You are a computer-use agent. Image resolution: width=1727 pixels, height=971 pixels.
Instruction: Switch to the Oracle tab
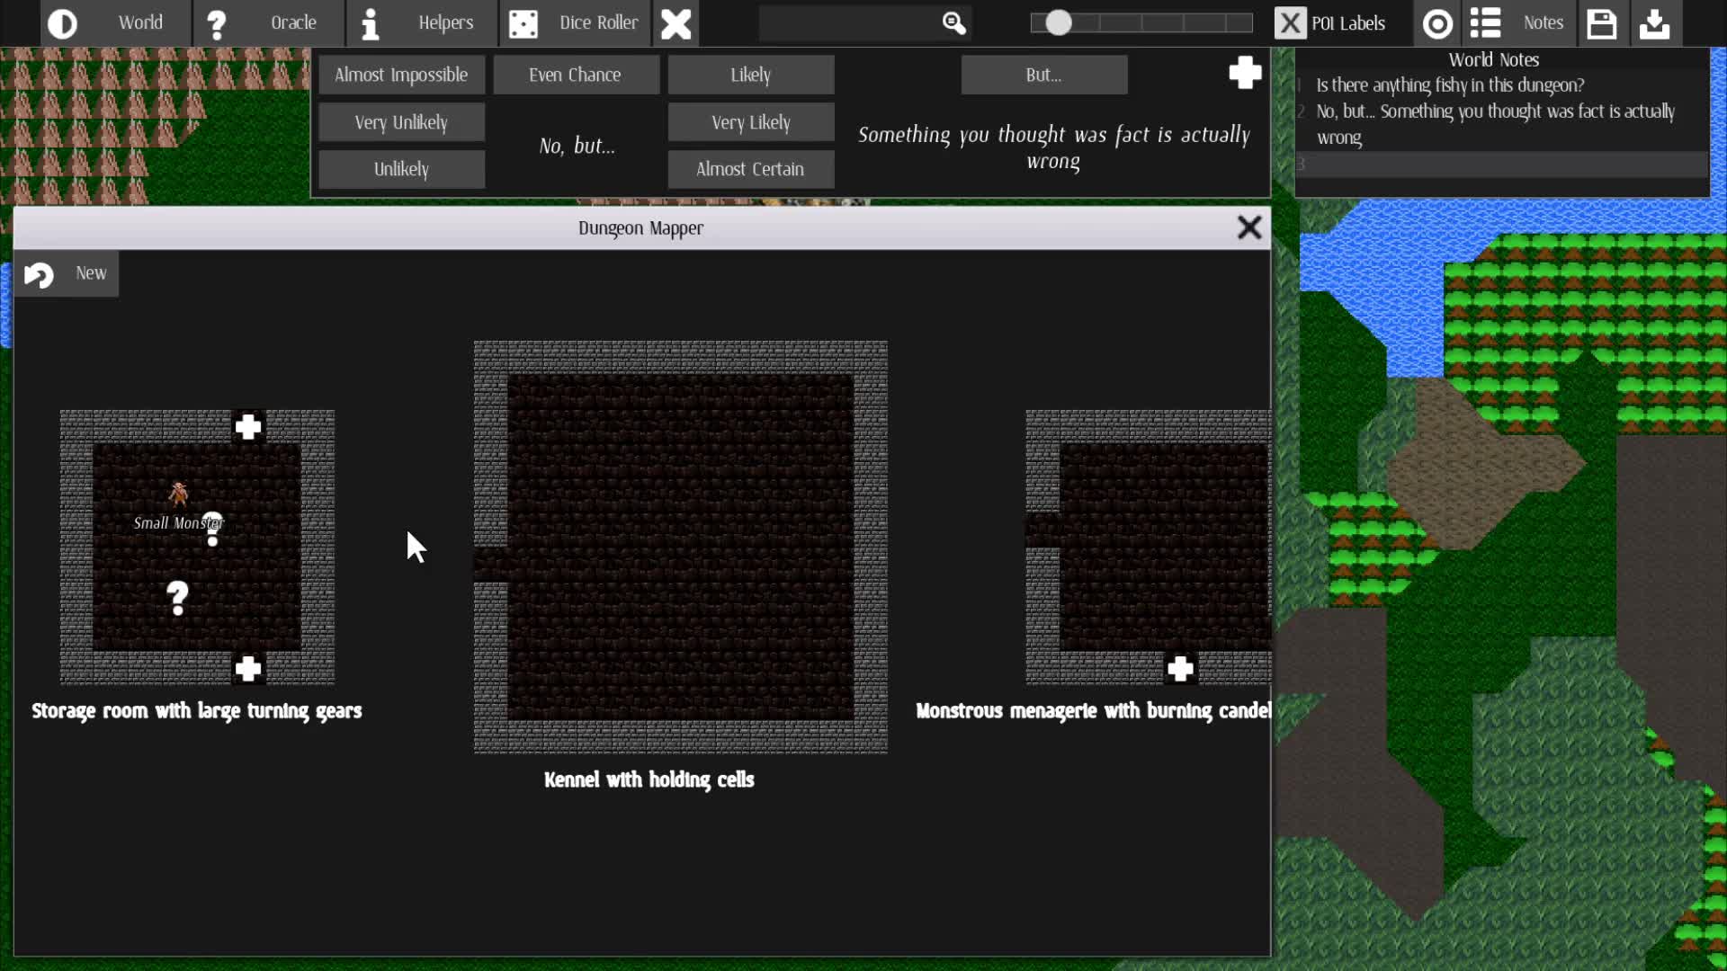(x=293, y=23)
